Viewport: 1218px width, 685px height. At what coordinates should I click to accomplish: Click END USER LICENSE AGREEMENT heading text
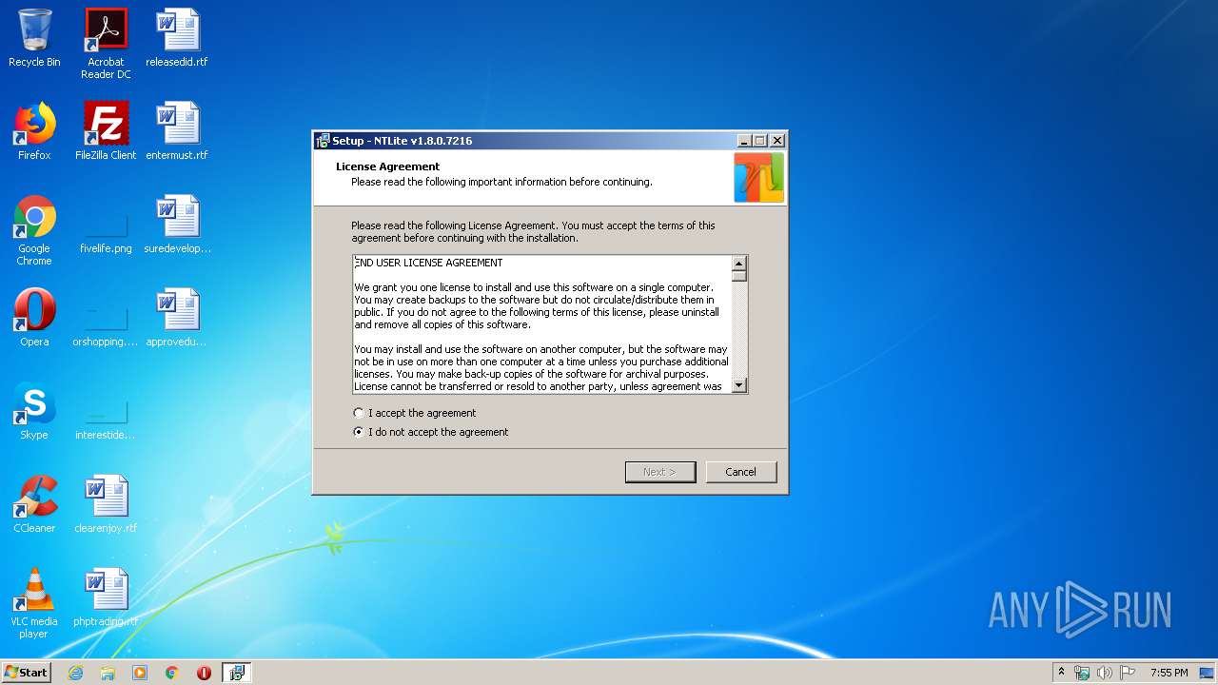click(x=429, y=263)
